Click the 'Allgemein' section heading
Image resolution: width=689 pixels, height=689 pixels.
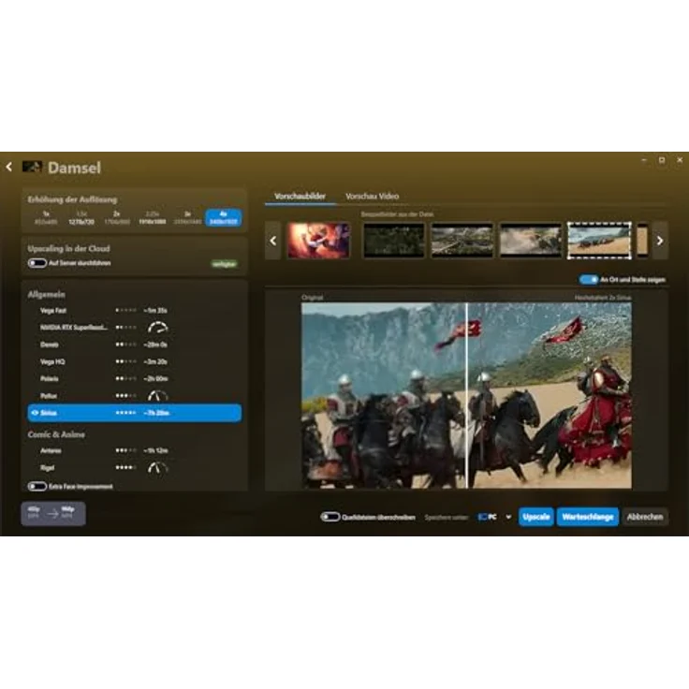[x=47, y=294]
